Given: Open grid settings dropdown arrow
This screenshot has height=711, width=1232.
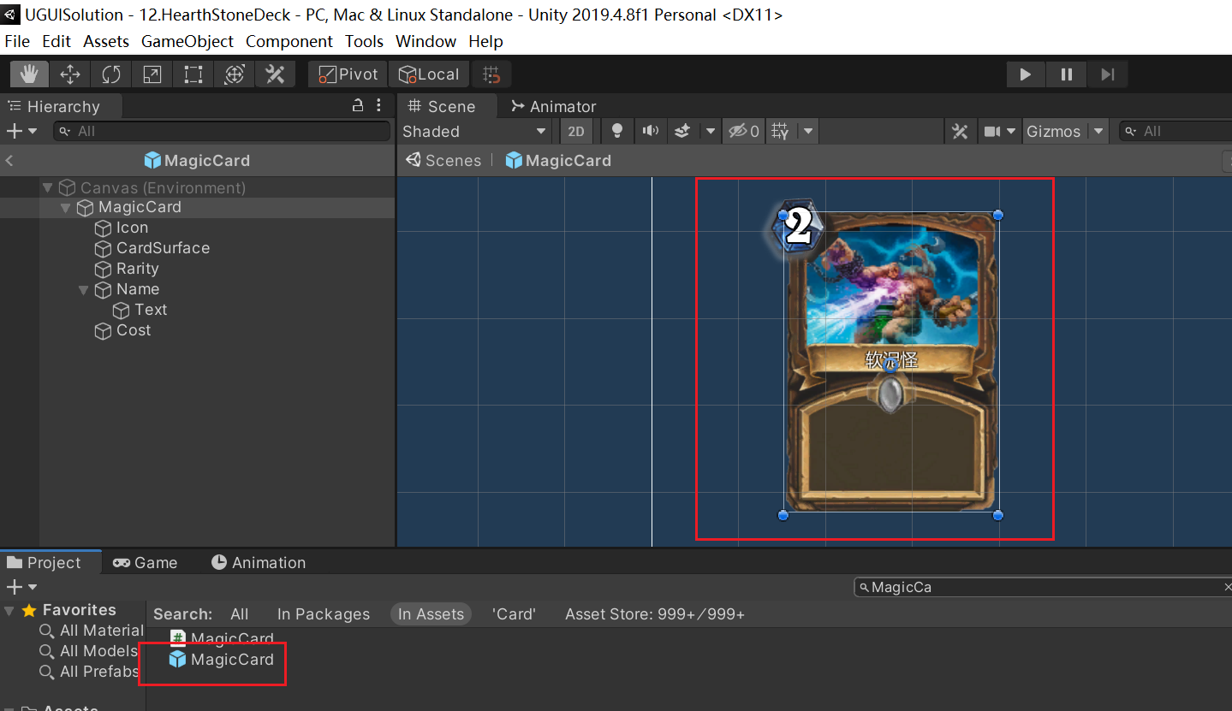Looking at the screenshot, I should point(808,131).
